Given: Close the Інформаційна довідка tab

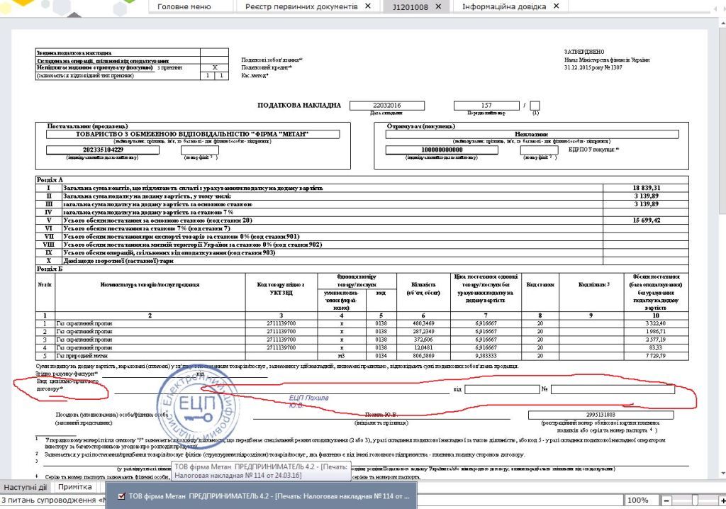Looking at the screenshot, I should point(556,6).
